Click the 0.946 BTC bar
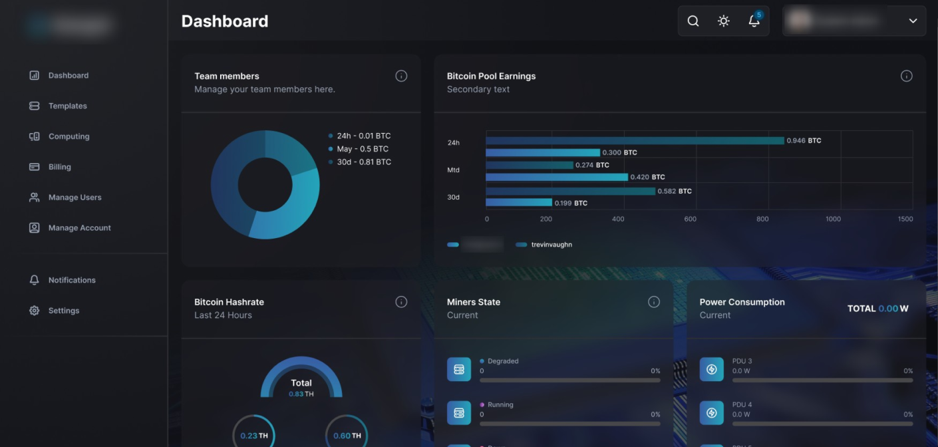 (635, 141)
